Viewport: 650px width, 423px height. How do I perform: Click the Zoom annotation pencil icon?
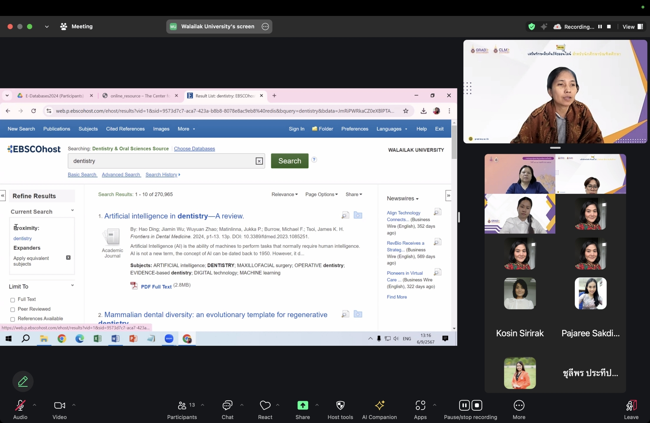pyautogui.click(x=23, y=381)
